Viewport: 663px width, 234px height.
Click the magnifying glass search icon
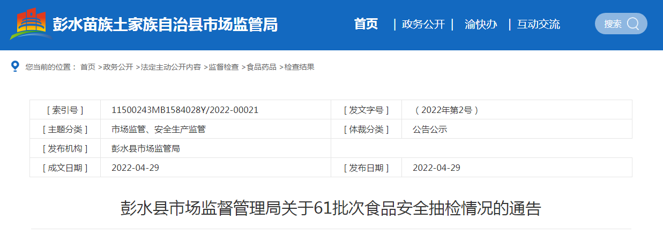point(633,24)
